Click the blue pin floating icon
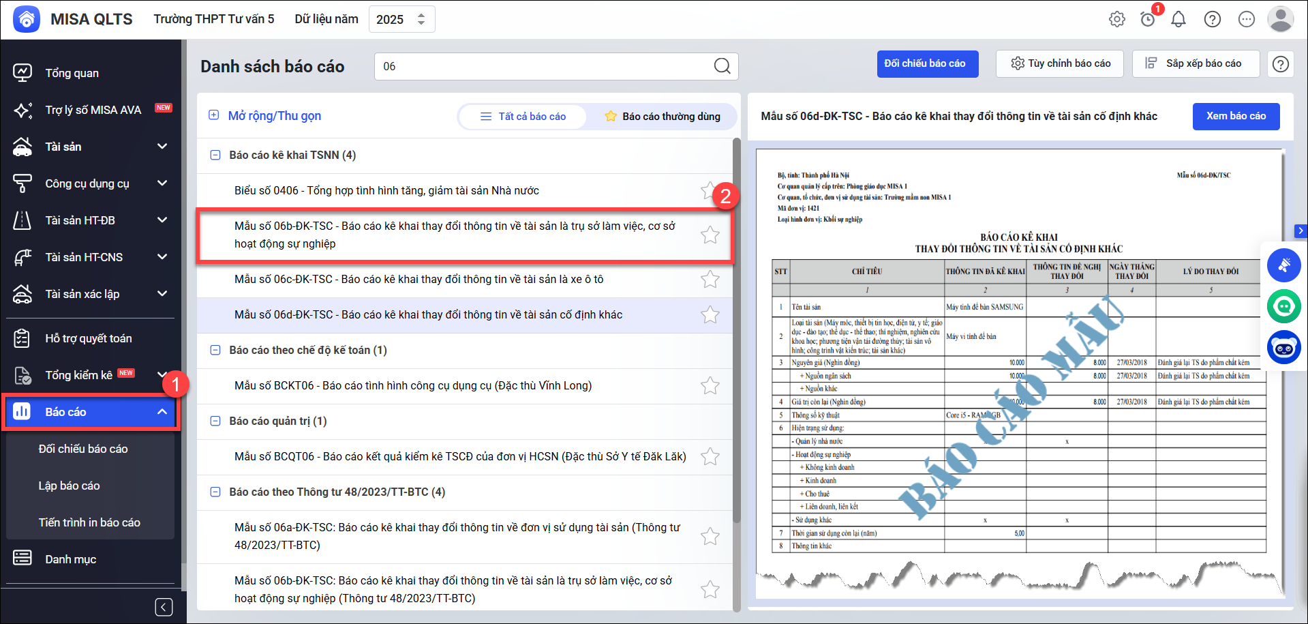This screenshot has width=1308, height=624. pyautogui.click(x=1284, y=265)
